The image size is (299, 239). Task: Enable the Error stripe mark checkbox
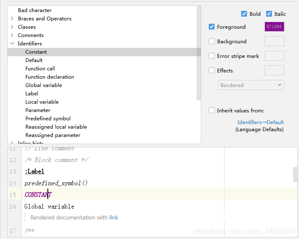pos(212,56)
